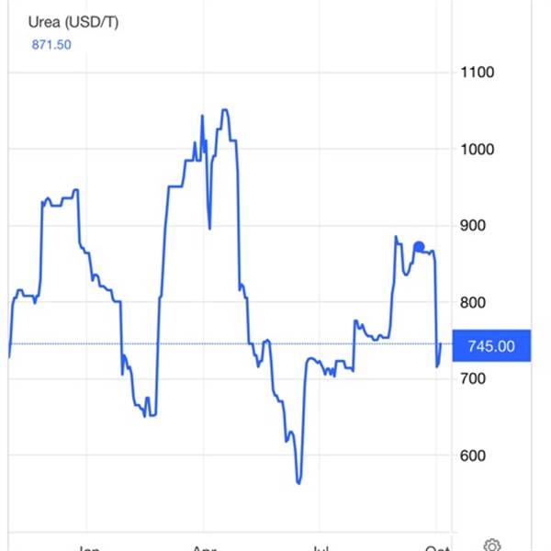Click the Oct label on time axis

pos(437,548)
